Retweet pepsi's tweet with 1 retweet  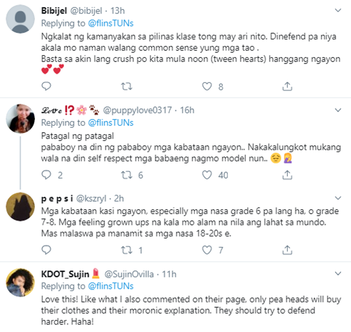pyautogui.click(x=126, y=250)
